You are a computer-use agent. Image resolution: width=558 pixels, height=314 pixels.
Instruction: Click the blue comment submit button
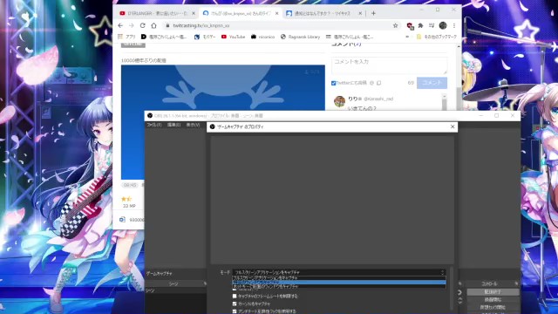(x=432, y=83)
